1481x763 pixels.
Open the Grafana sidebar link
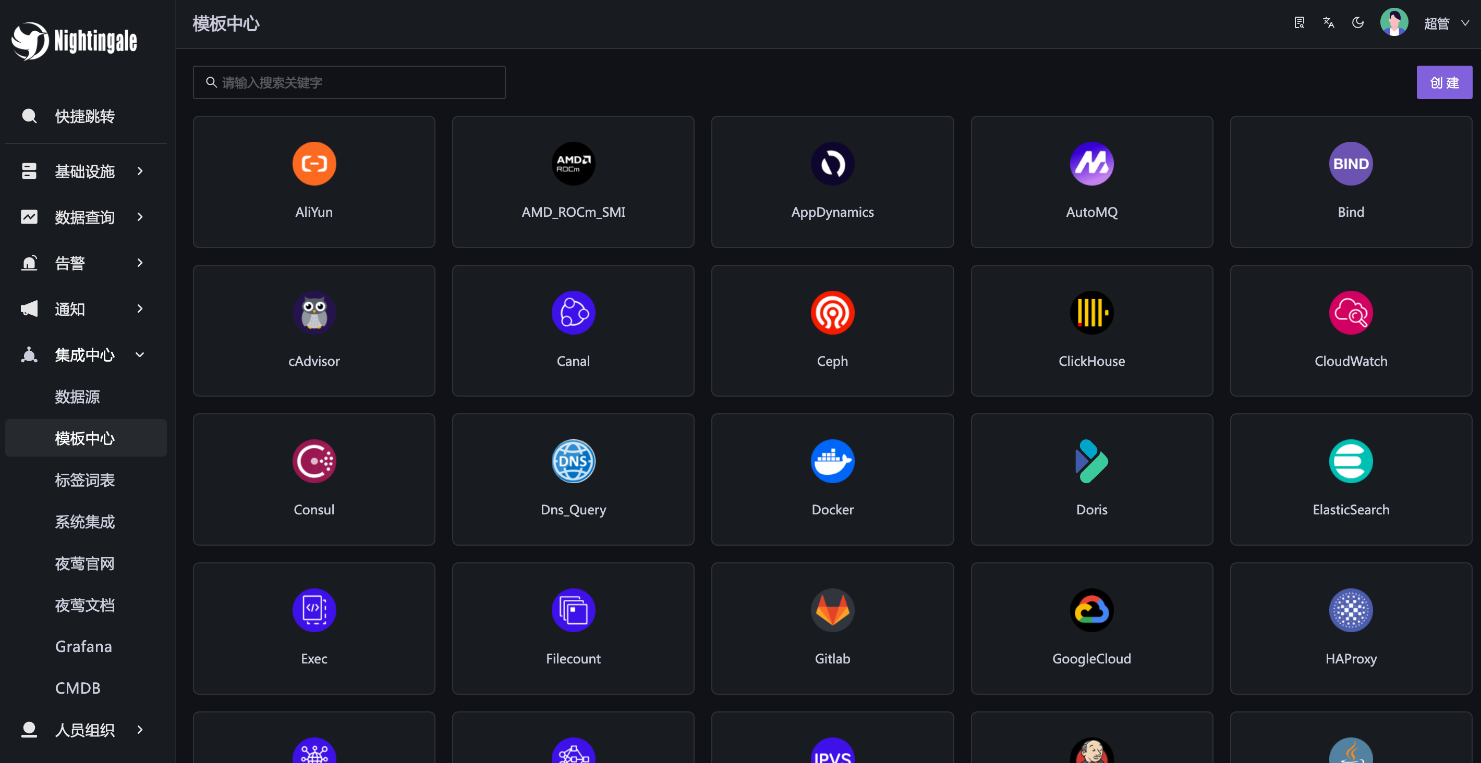[83, 646]
